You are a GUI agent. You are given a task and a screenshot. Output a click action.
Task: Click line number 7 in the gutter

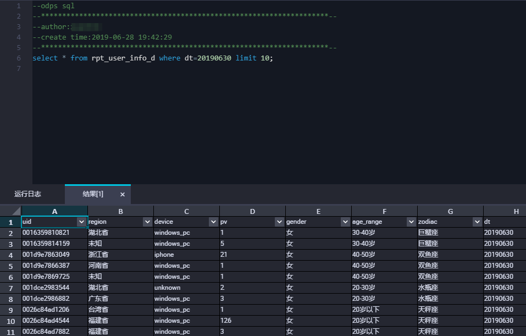pos(19,69)
